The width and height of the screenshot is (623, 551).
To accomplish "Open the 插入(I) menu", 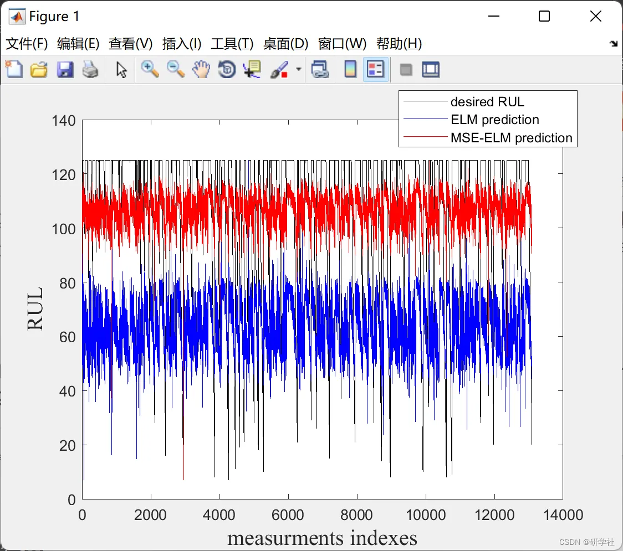I will pos(182,44).
